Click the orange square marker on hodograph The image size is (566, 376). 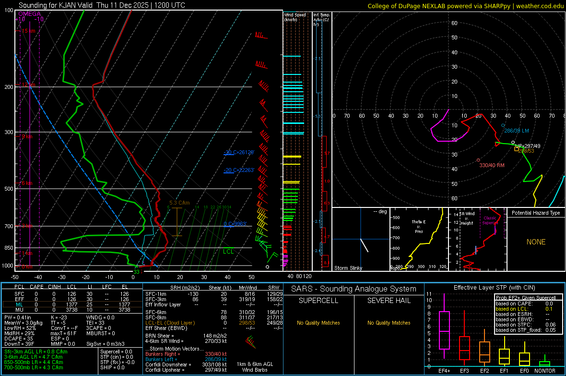517,149
